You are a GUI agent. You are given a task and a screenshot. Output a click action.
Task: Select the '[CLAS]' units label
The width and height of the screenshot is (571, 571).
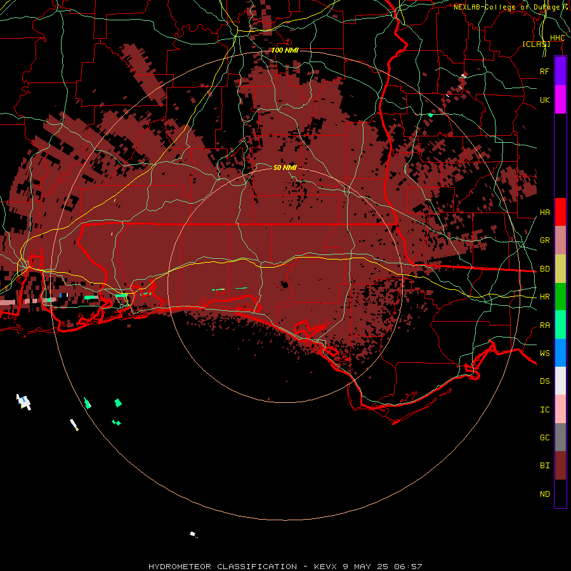[536, 44]
